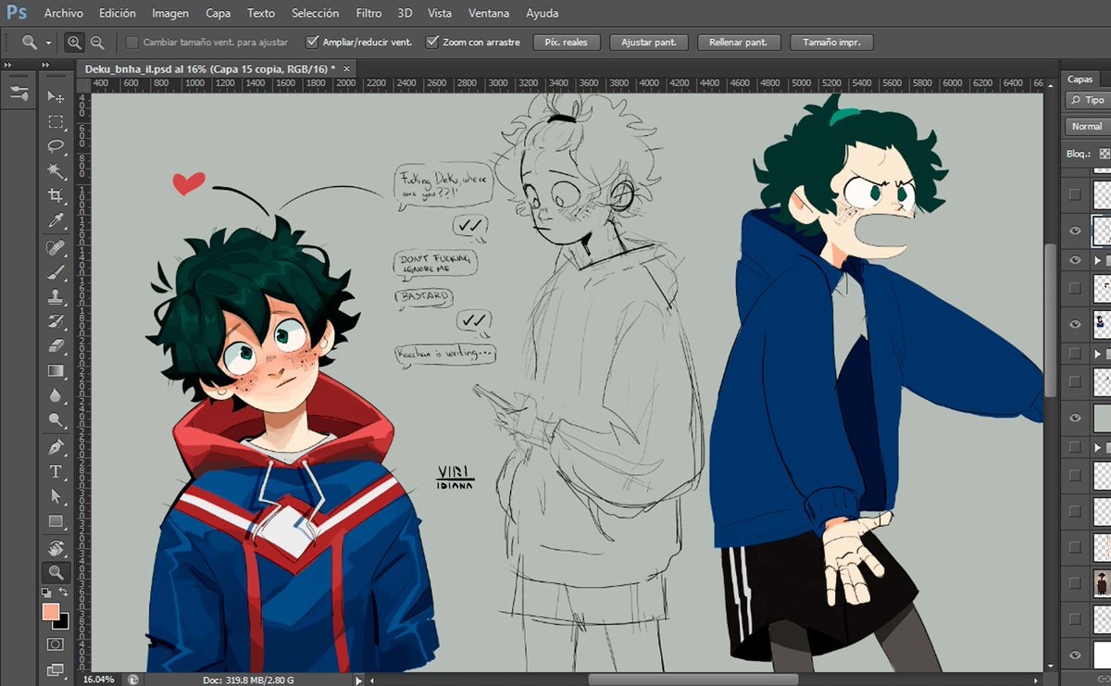Hide the solid gray background fill layer
The width and height of the screenshot is (1111, 686).
(1075, 418)
